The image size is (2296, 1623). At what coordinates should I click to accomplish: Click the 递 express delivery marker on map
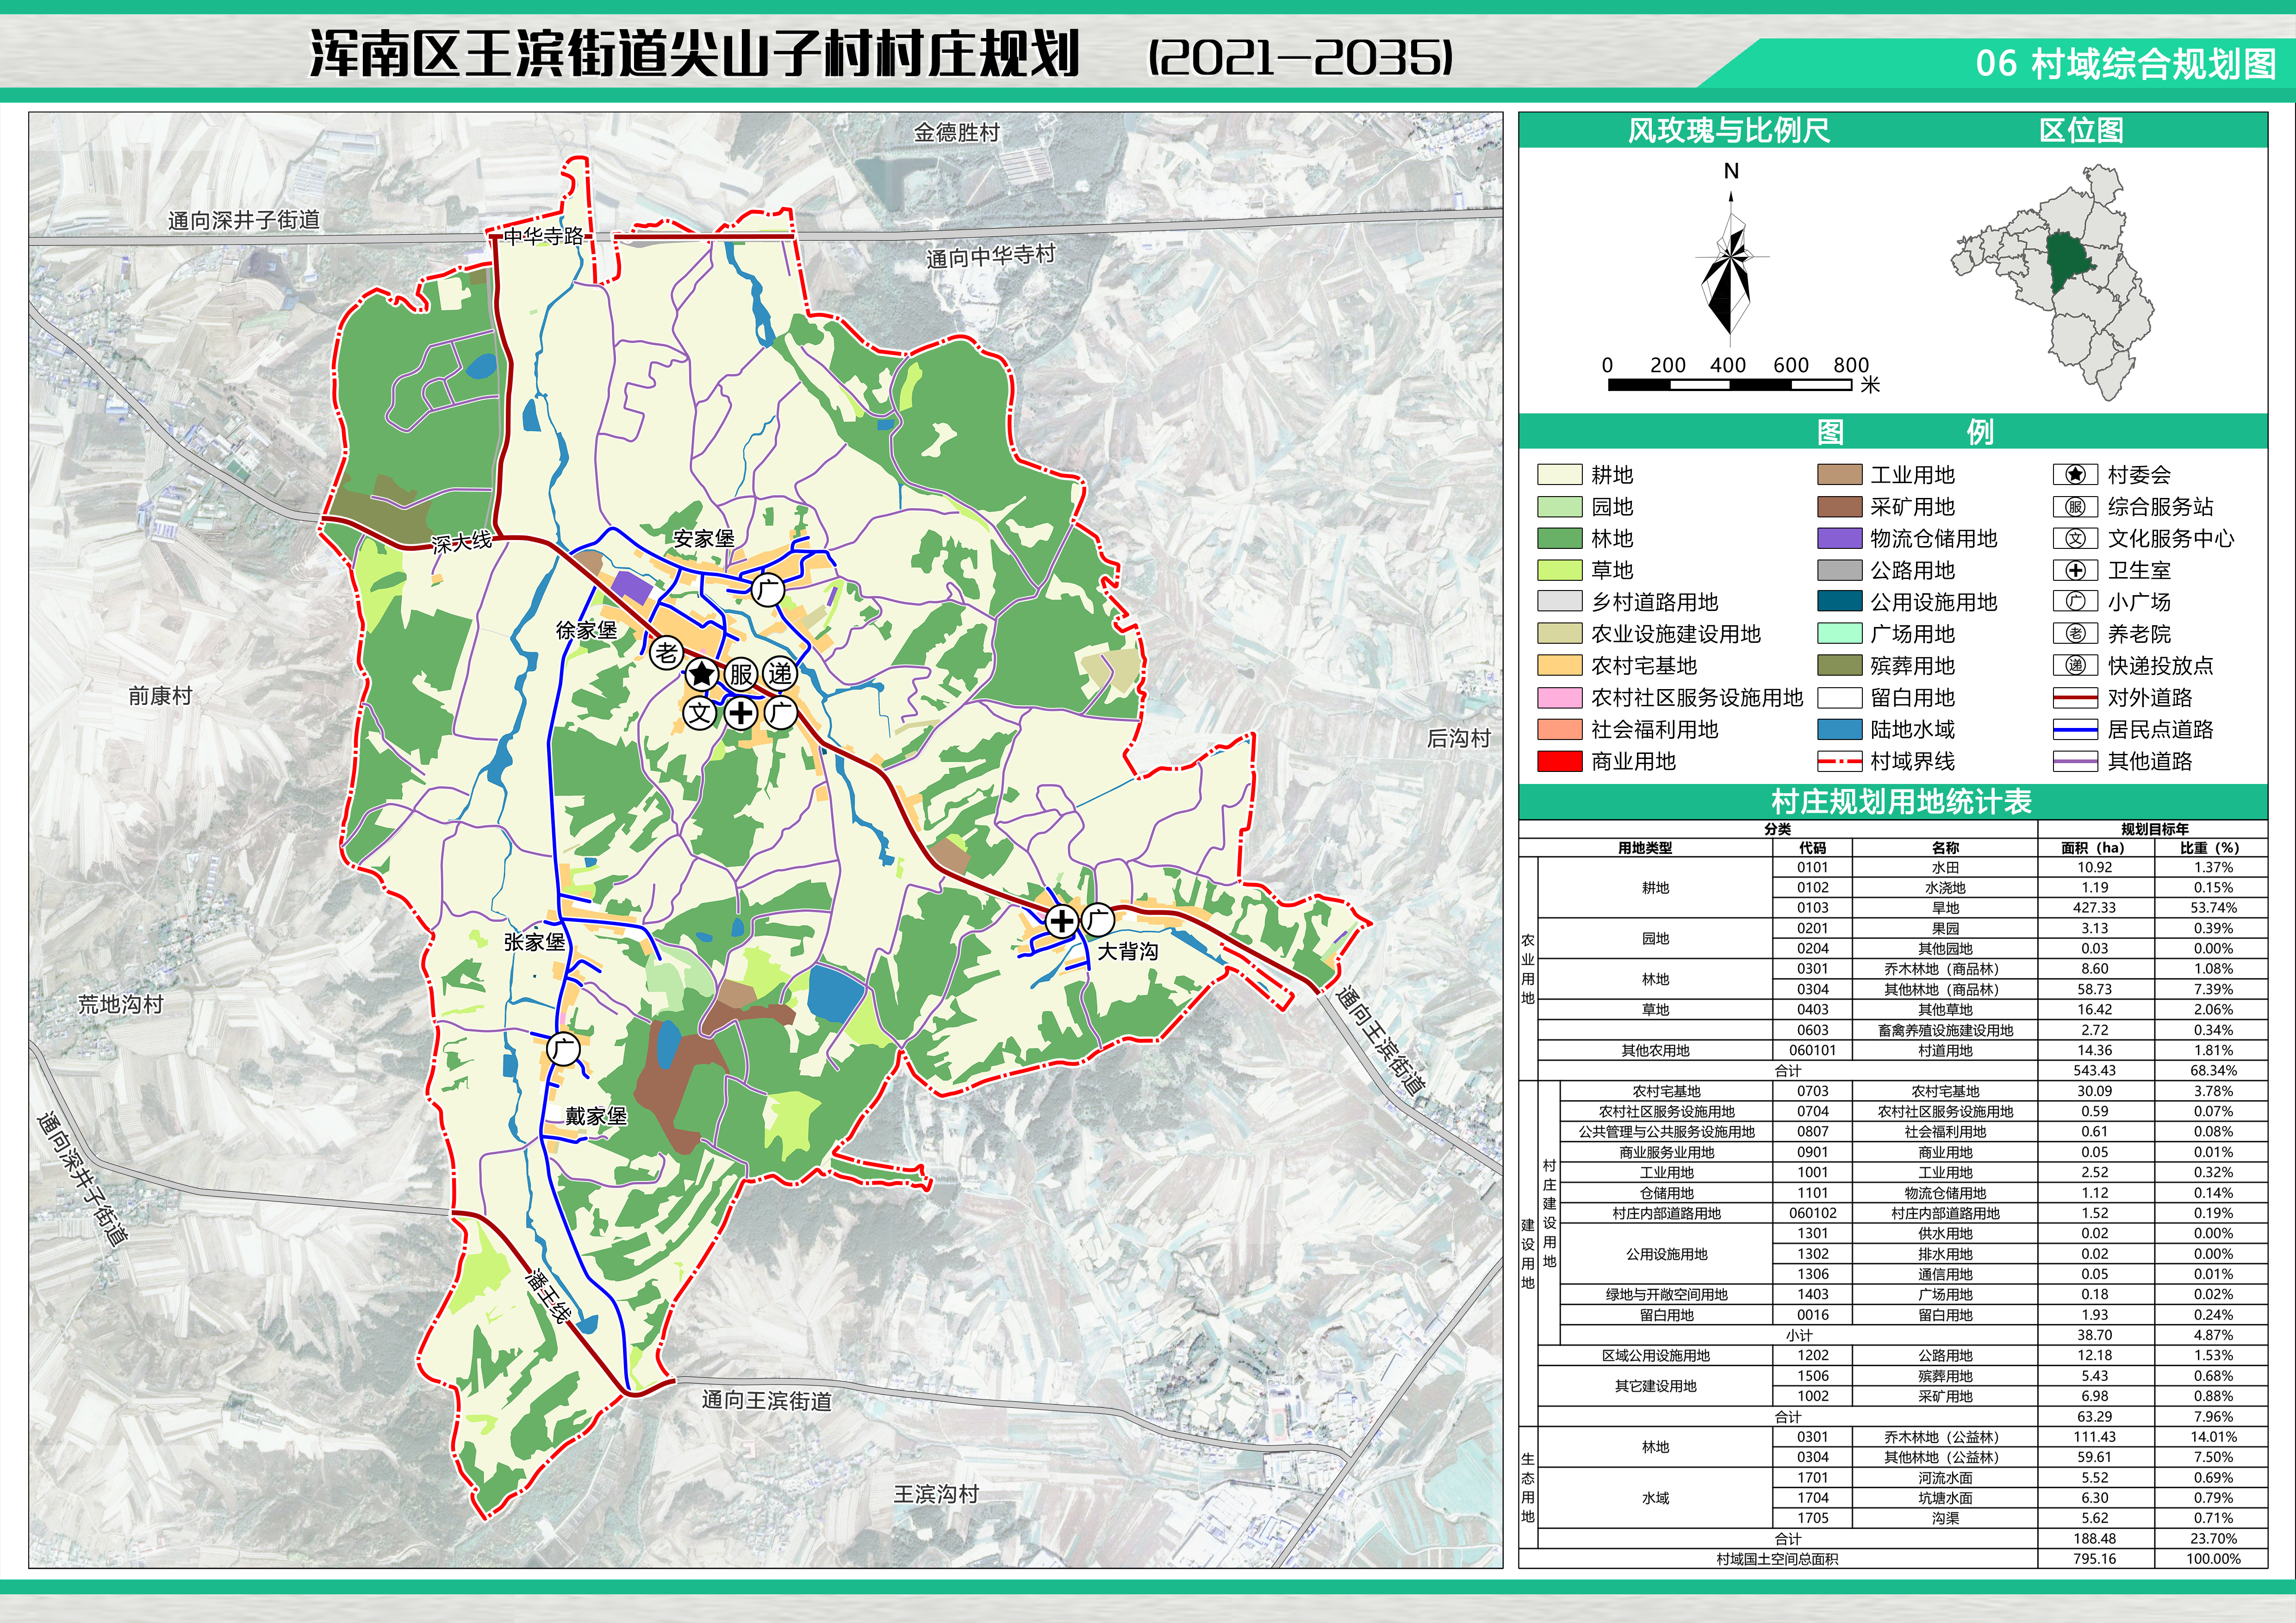pos(780,674)
